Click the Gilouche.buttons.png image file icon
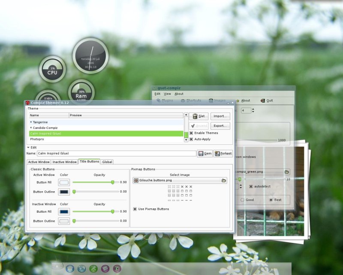This screenshot has width=343, height=275. 136,180
